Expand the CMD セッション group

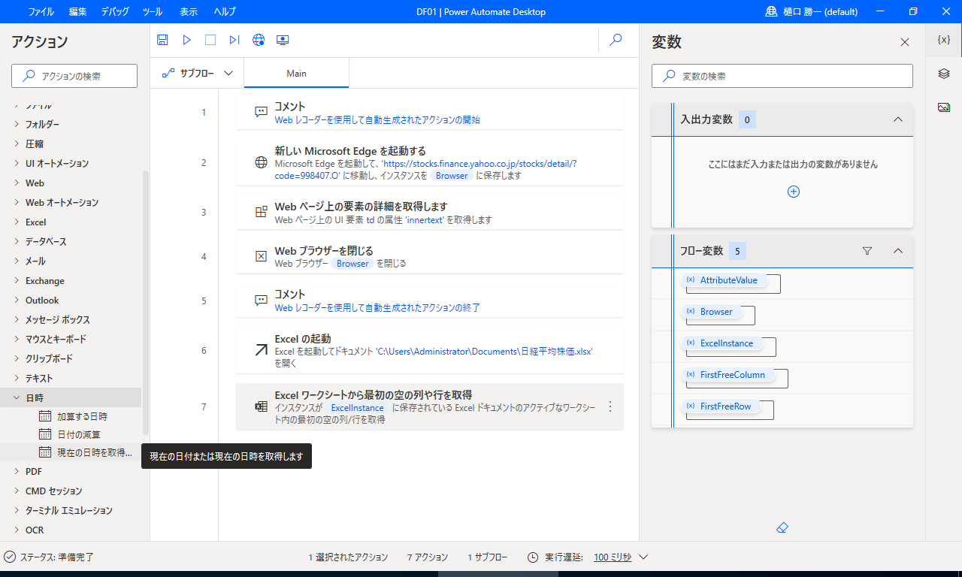point(17,491)
